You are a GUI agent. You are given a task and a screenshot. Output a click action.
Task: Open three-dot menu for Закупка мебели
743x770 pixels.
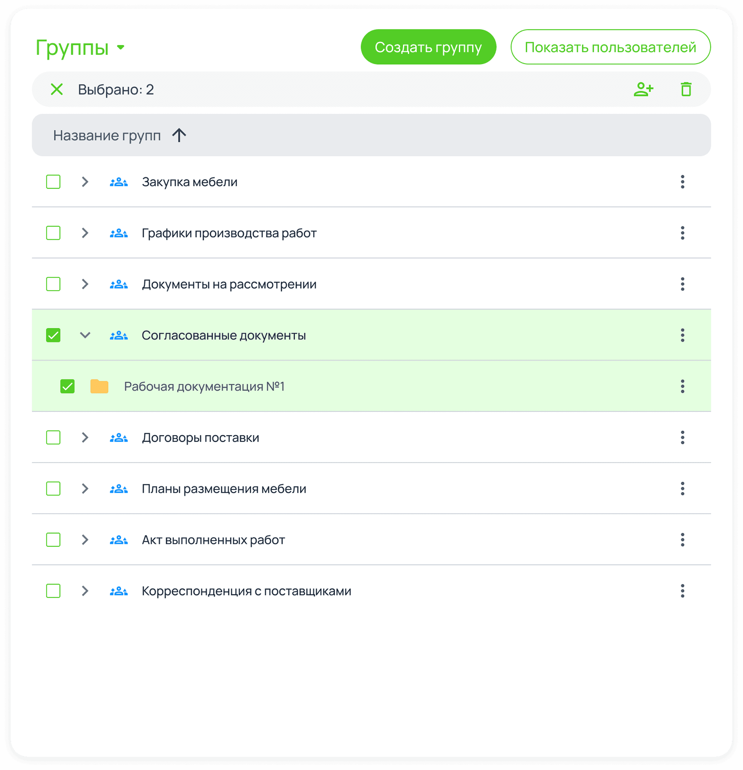tap(682, 182)
